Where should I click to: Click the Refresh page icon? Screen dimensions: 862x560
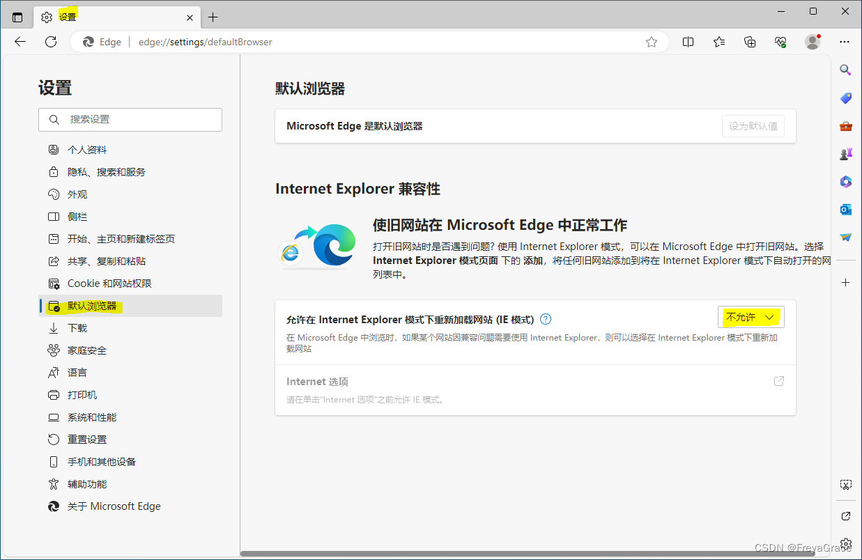pyautogui.click(x=51, y=42)
